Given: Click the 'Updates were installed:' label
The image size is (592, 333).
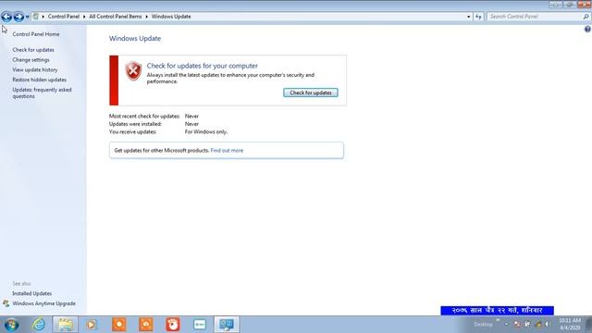Looking at the screenshot, I should [135, 124].
